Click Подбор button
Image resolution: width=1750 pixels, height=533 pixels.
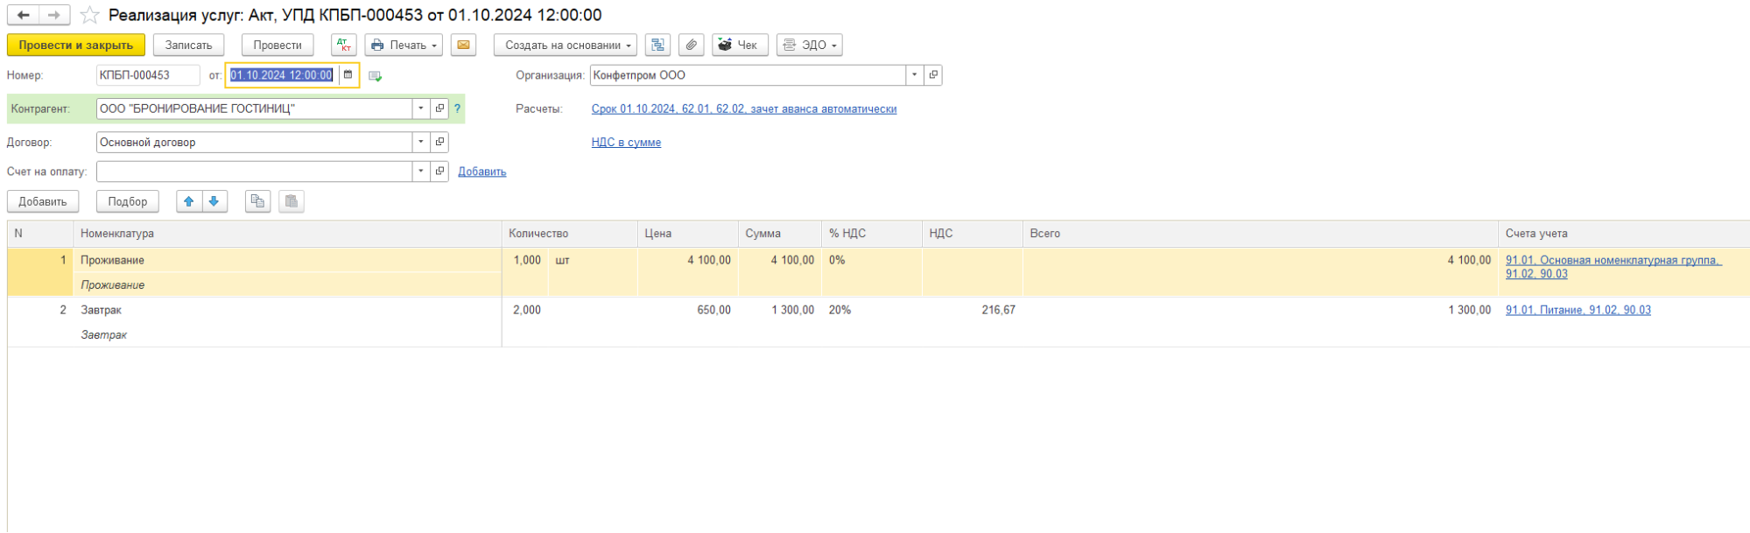coord(128,201)
